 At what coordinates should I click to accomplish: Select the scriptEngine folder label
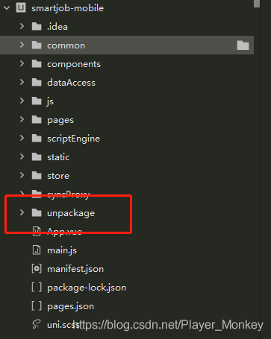coord(73,139)
